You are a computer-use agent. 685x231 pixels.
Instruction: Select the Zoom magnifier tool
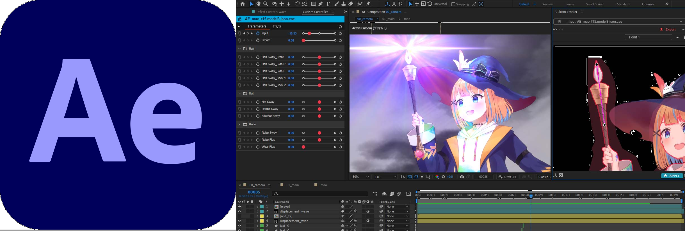click(x=266, y=4)
